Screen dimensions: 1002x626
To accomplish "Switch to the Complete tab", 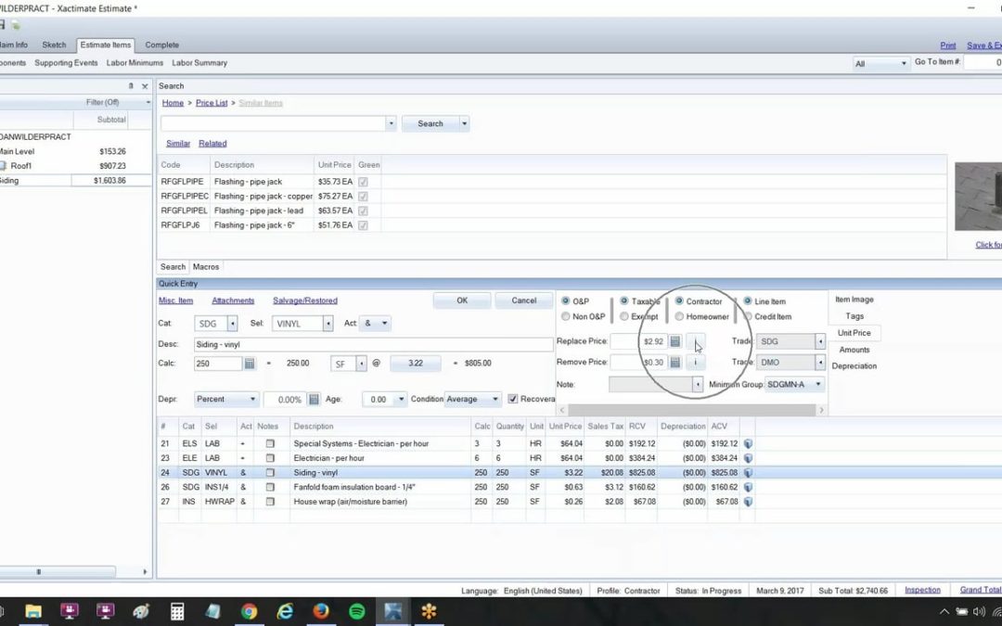I will coord(162,45).
